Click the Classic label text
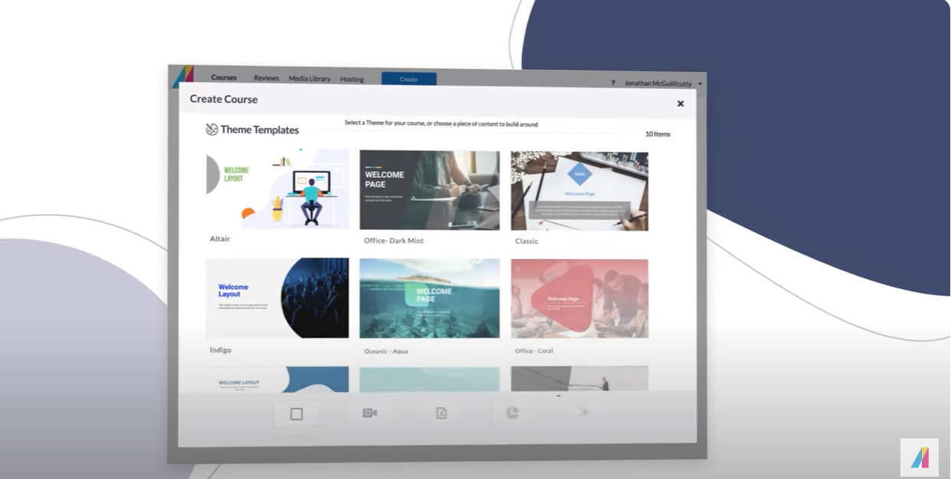Image resolution: width=951 pixels, height=479 pixels. pos(526,241)
